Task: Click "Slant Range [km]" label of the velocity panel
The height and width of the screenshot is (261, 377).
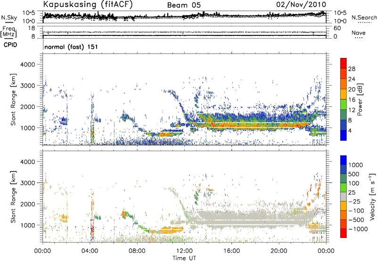Action: tap(14, 196)
